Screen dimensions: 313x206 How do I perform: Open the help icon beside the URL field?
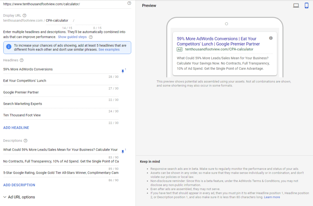(129, 3)
